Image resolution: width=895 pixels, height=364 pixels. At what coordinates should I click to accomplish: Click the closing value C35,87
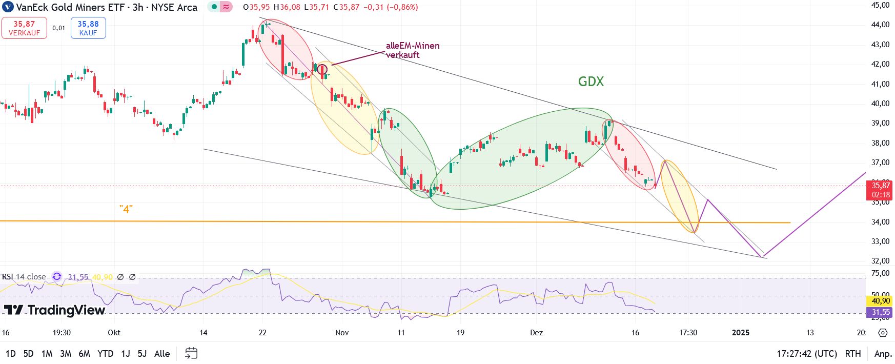coord(347,7)
